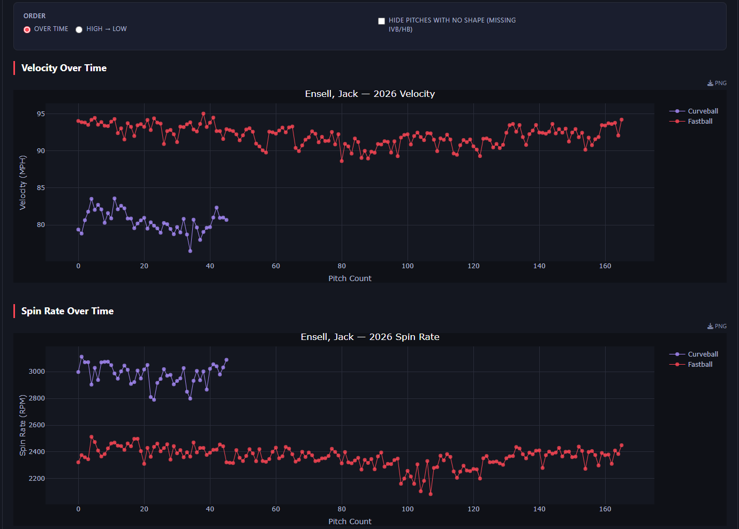This screenshot has width=739, height=529.
Task: Click the 85 tick on the velocity axis
Action: pyautogui.click(x=41, y=188)
